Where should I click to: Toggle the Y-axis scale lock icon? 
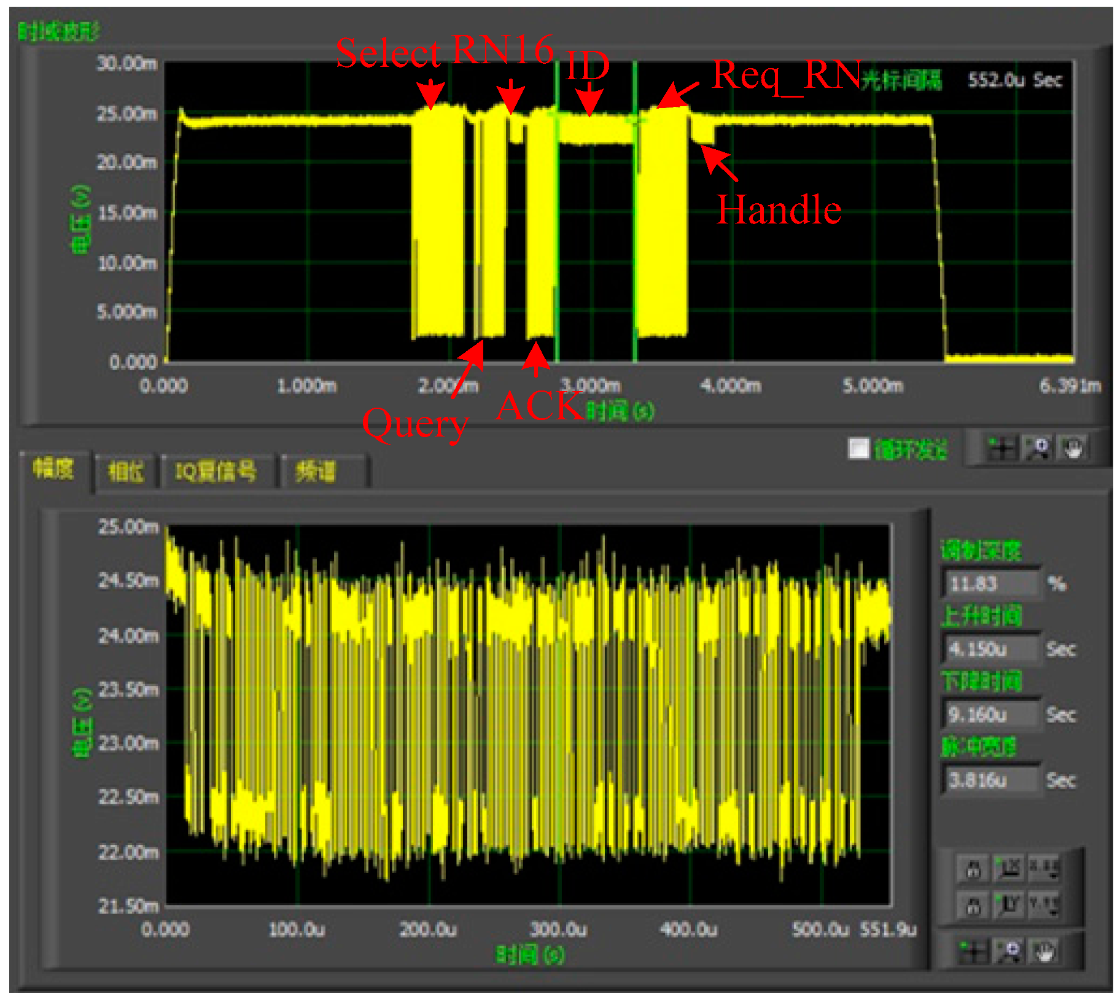click(x=973, y=904)
